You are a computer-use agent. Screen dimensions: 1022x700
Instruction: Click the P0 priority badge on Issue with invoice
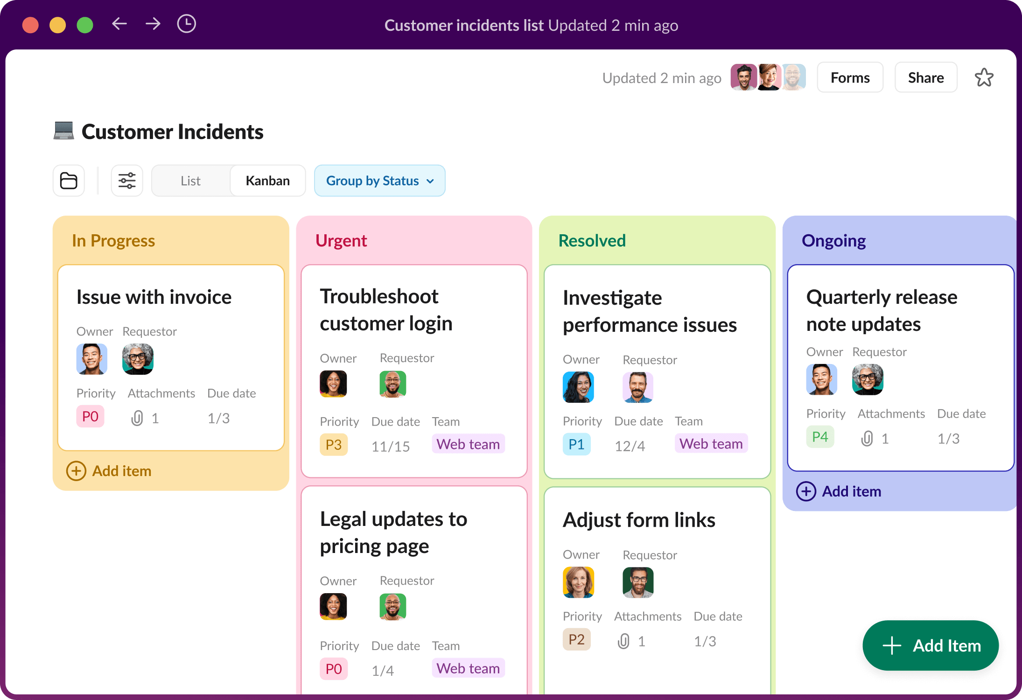click(90, 416)
